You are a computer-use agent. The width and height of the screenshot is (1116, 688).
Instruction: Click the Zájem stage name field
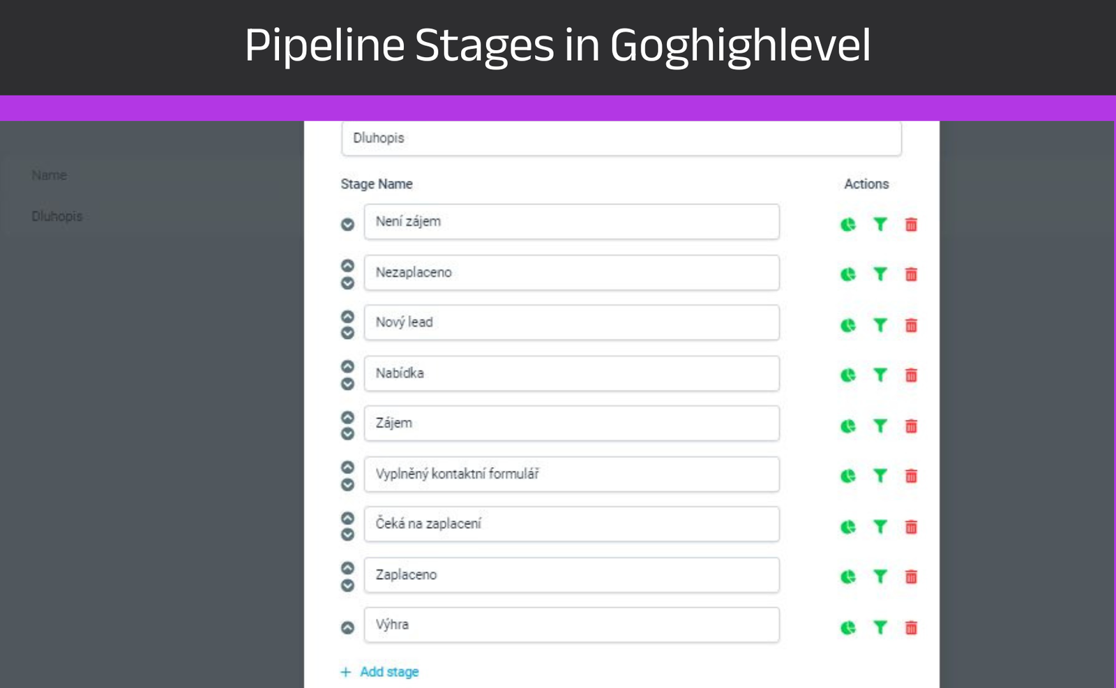571,424
